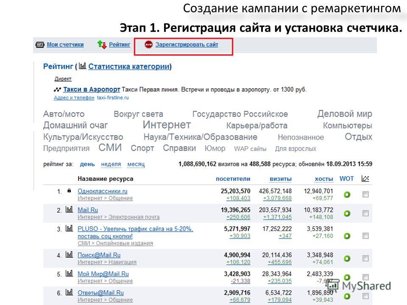Image resolution: width=407 pixels, height=305 pixels.
Task: Open the PLUSO resource link
Action: point(135,233)
